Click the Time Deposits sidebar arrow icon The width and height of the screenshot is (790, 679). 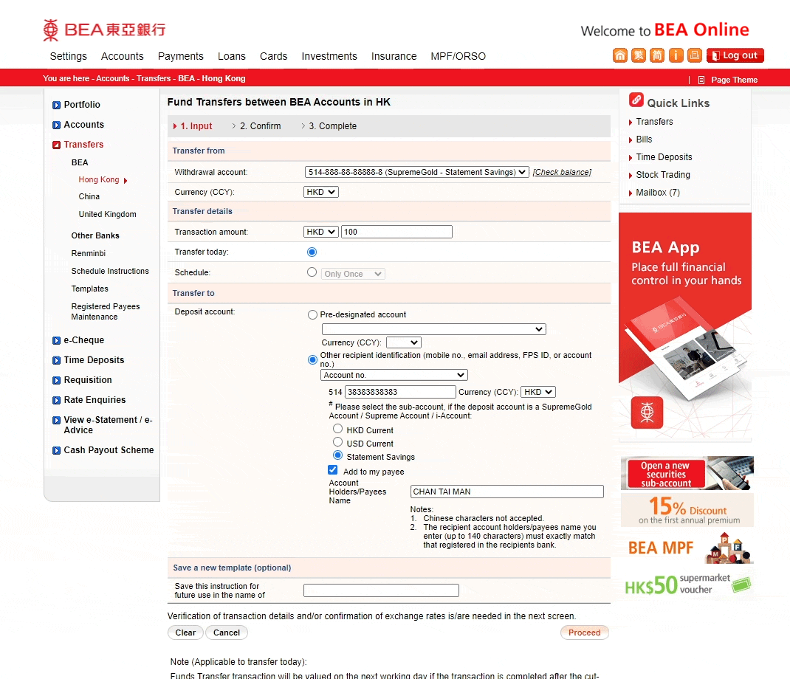point(56,360)
